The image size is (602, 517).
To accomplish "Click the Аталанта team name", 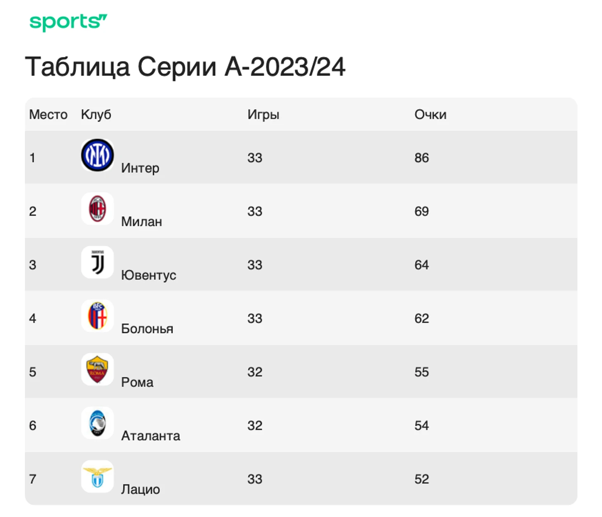I will (150, 436).
